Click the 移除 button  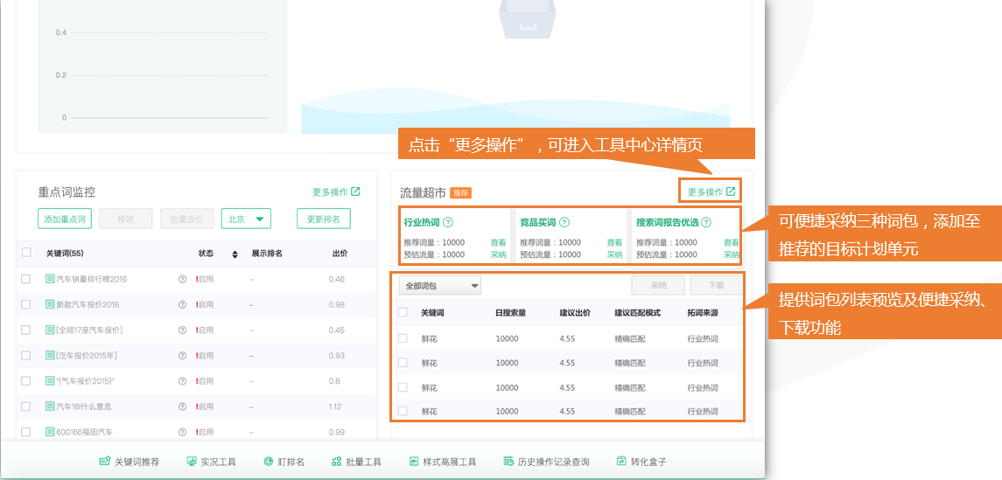pos(126,219)
